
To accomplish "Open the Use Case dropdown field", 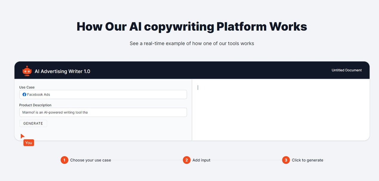I will pos(103,94).
